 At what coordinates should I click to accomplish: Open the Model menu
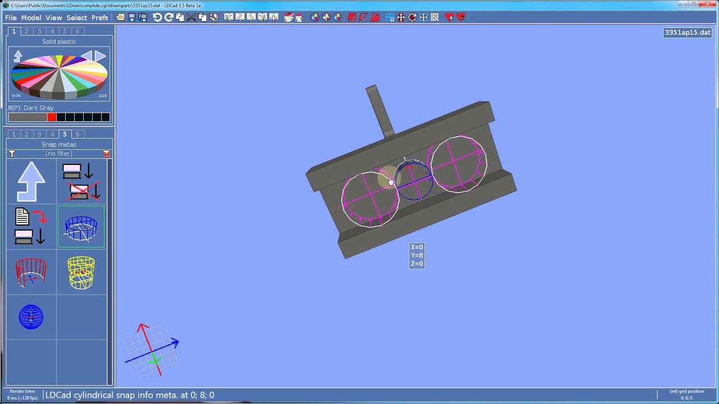31,17
